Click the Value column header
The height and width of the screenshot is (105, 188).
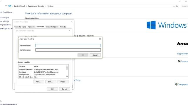pos(36,66)
